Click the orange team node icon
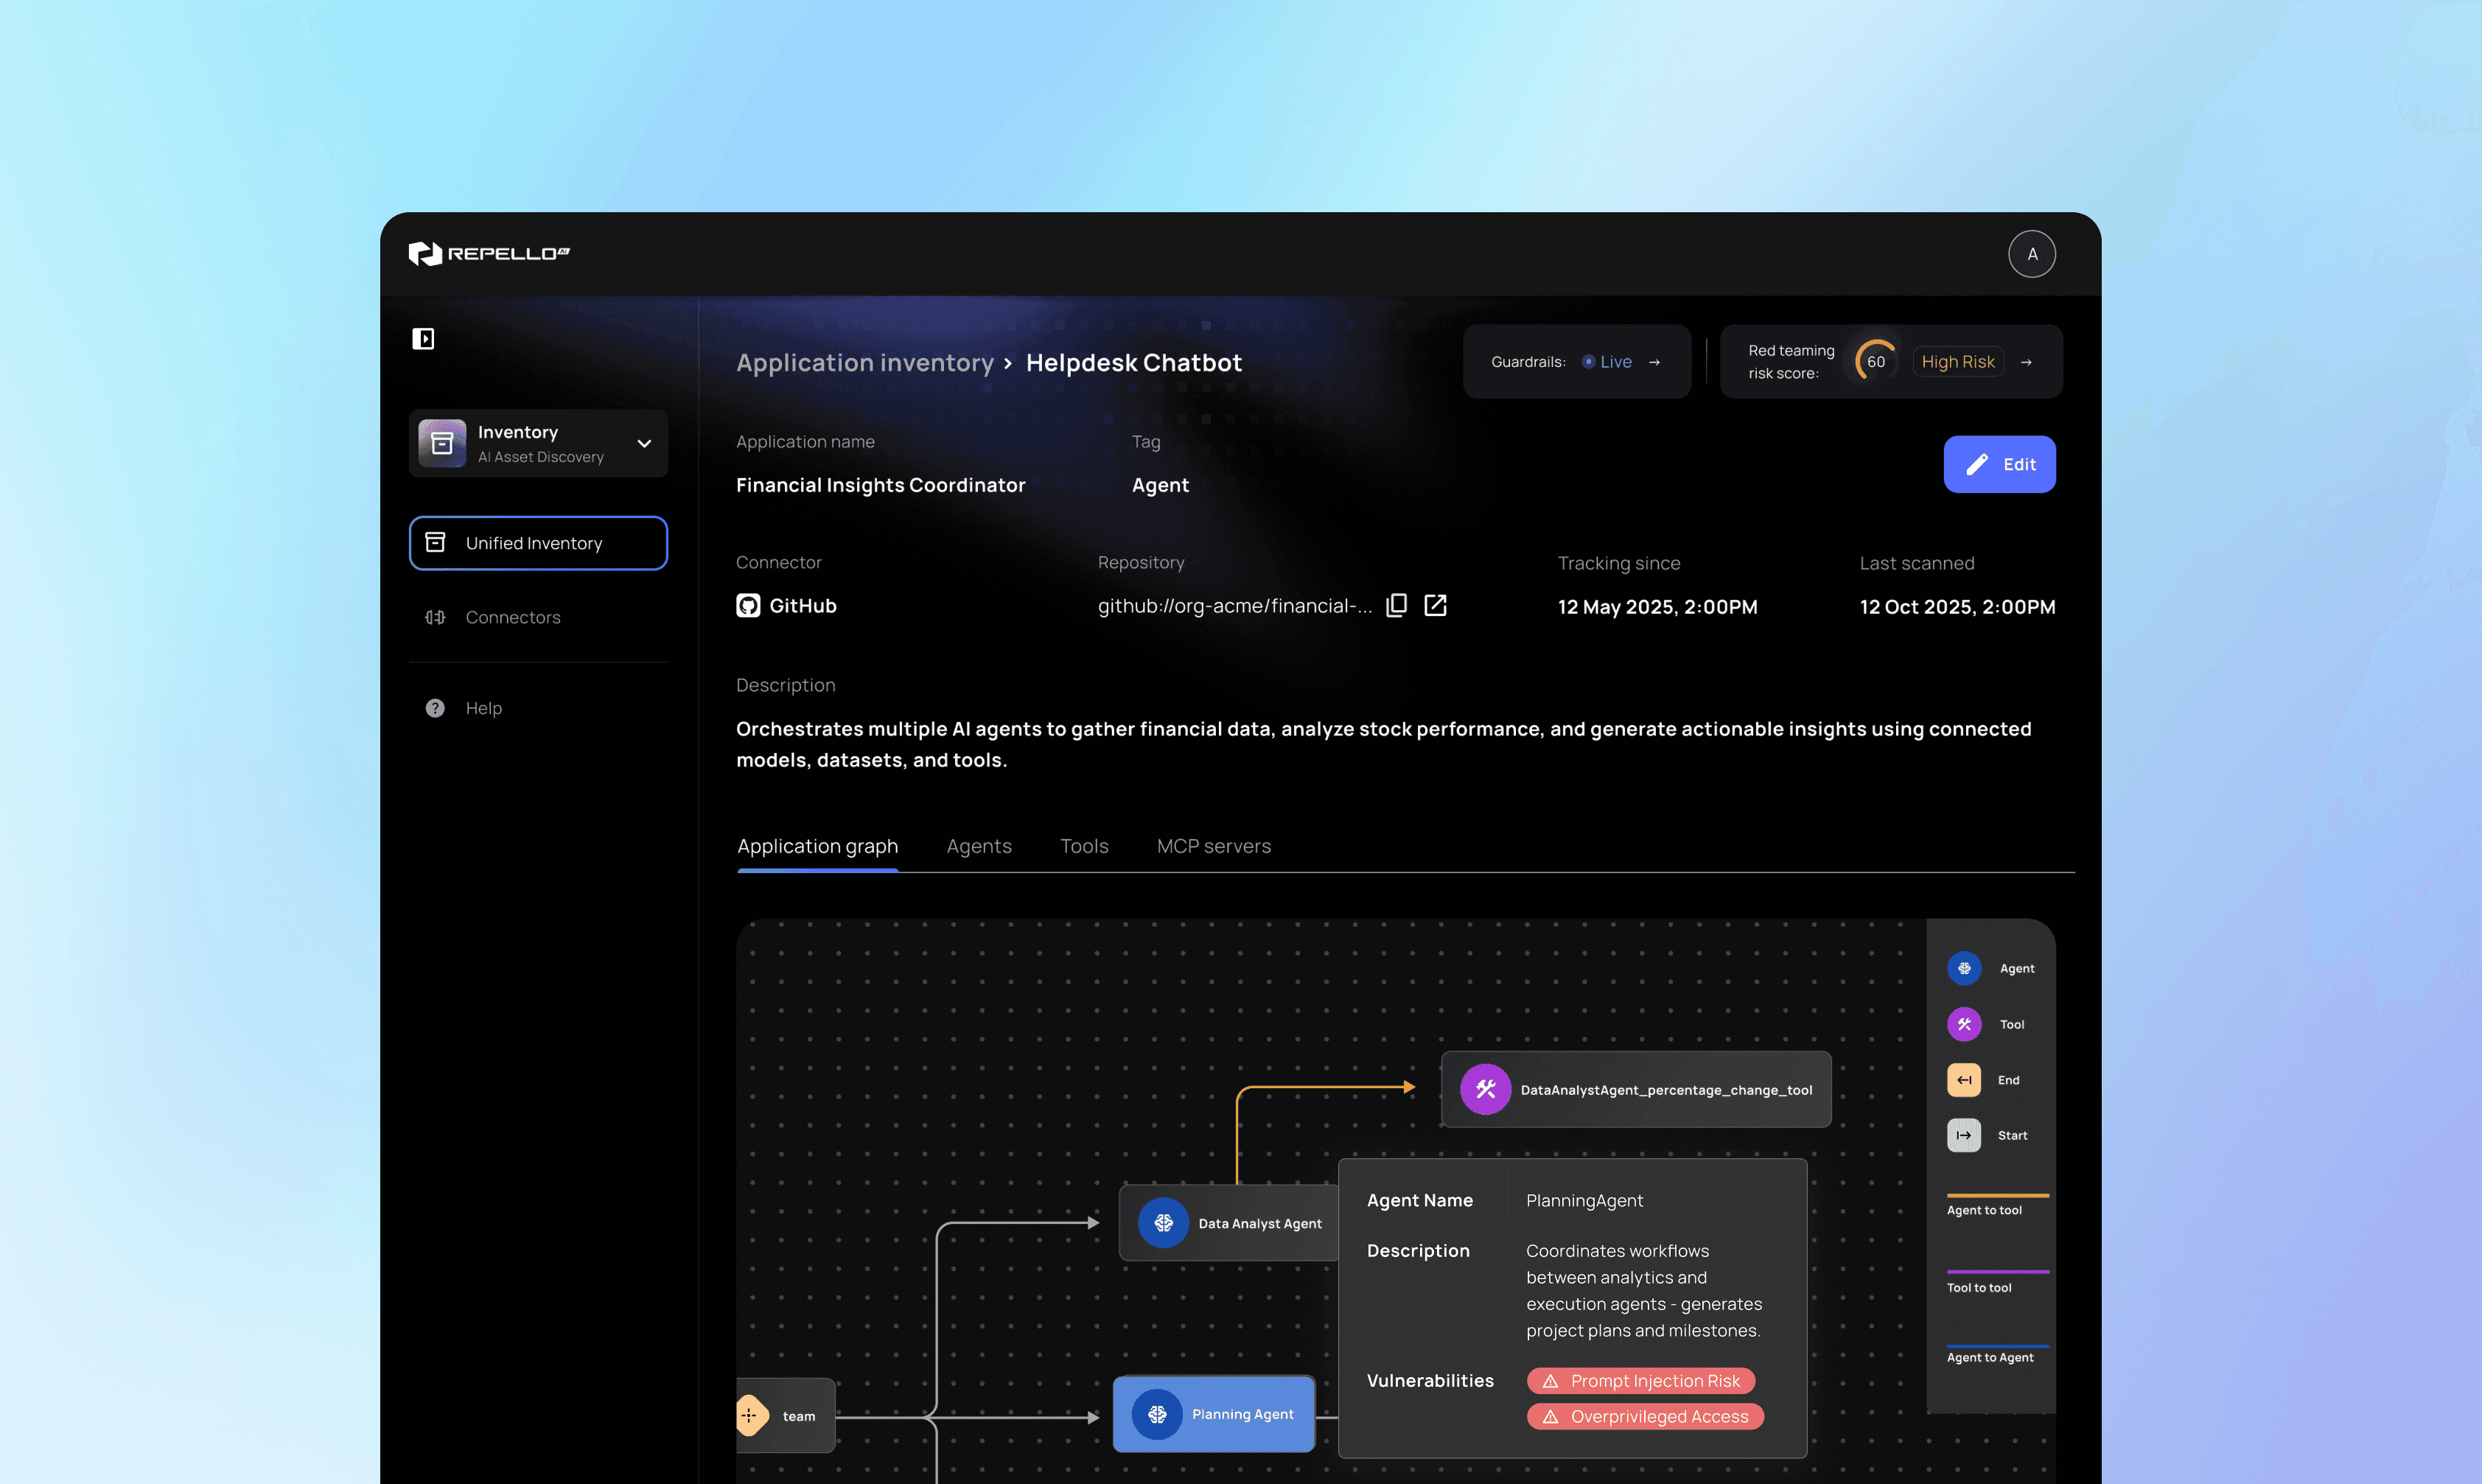The image size is (2482, 1484). (751, 1416)
